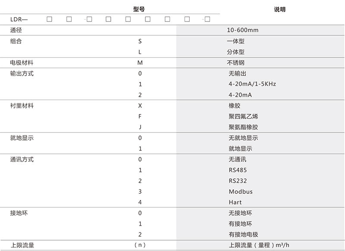Select code S for 一体型
Screen dimensions: 345x251
(140, 41)
